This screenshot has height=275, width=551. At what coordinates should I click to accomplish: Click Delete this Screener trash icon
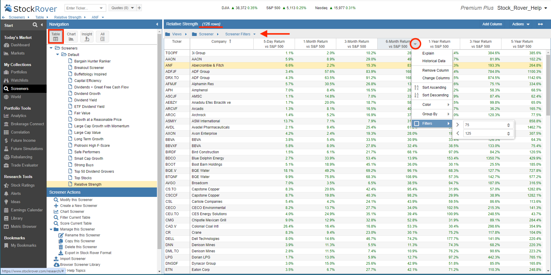click(61, 247)
